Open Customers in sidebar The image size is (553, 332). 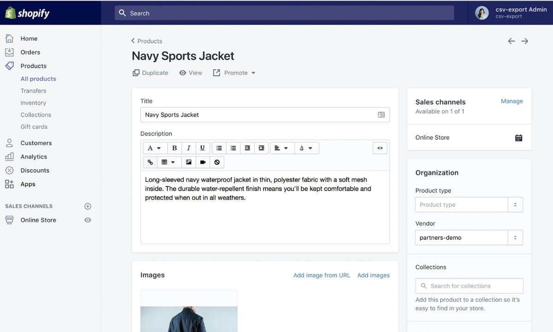point(36,143)
